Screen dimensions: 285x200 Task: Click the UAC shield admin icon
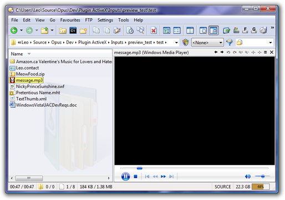coord(185,43)
